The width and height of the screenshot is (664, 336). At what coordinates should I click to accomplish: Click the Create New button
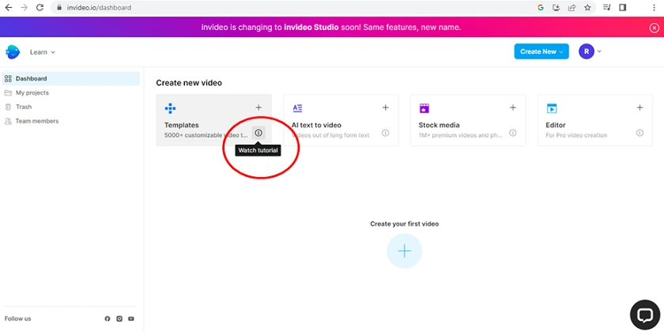(541, 51)
